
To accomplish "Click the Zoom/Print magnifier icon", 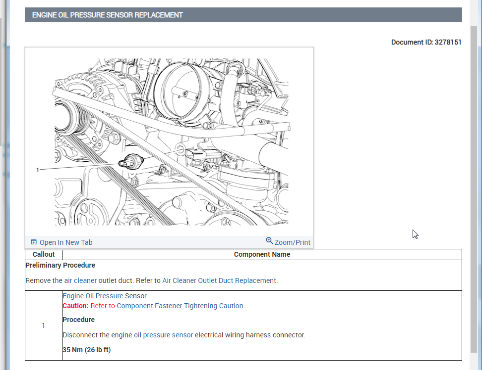I will [269, 241].
